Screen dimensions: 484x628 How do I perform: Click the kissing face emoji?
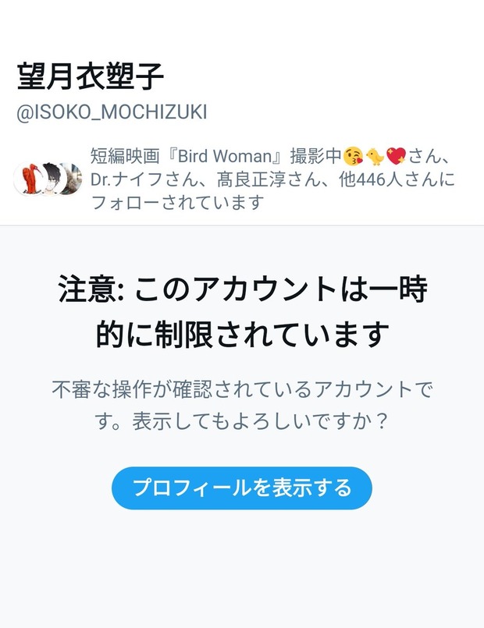(x=353, y=156)
